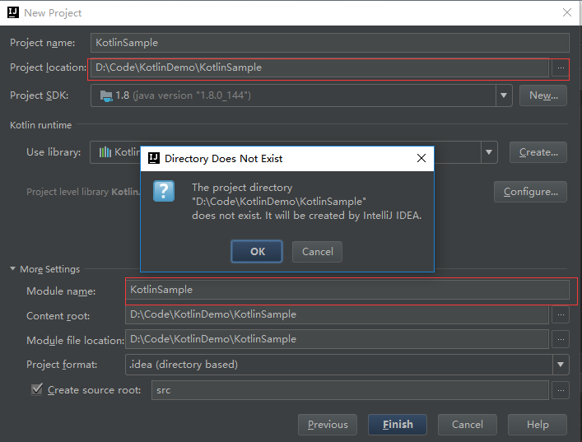
Task: Click the Create... library button
Action: 538,152
